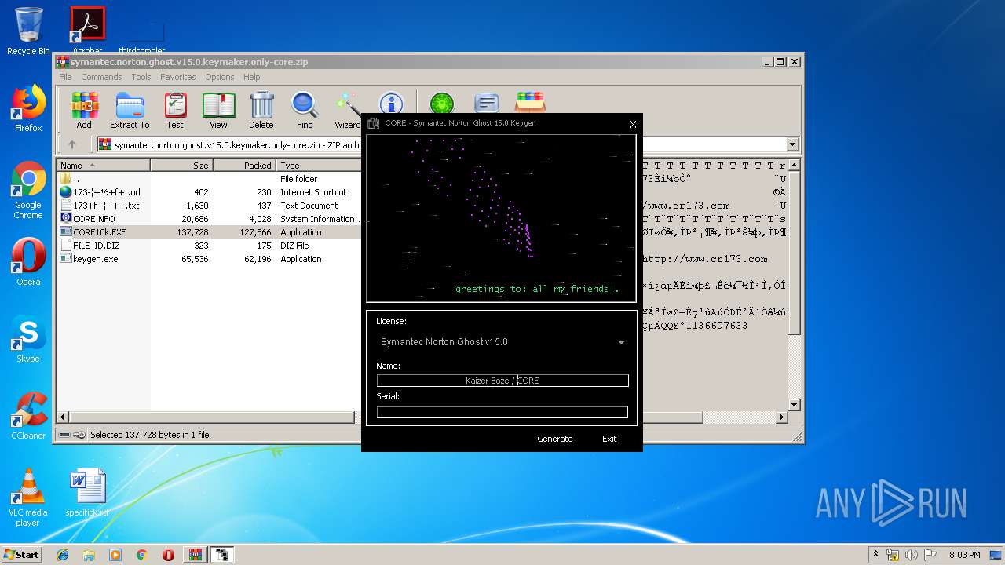Select the Acrobat desktop shortcut
The height and width of the screenshot is (565, 1005).
[x=87, y=30]
